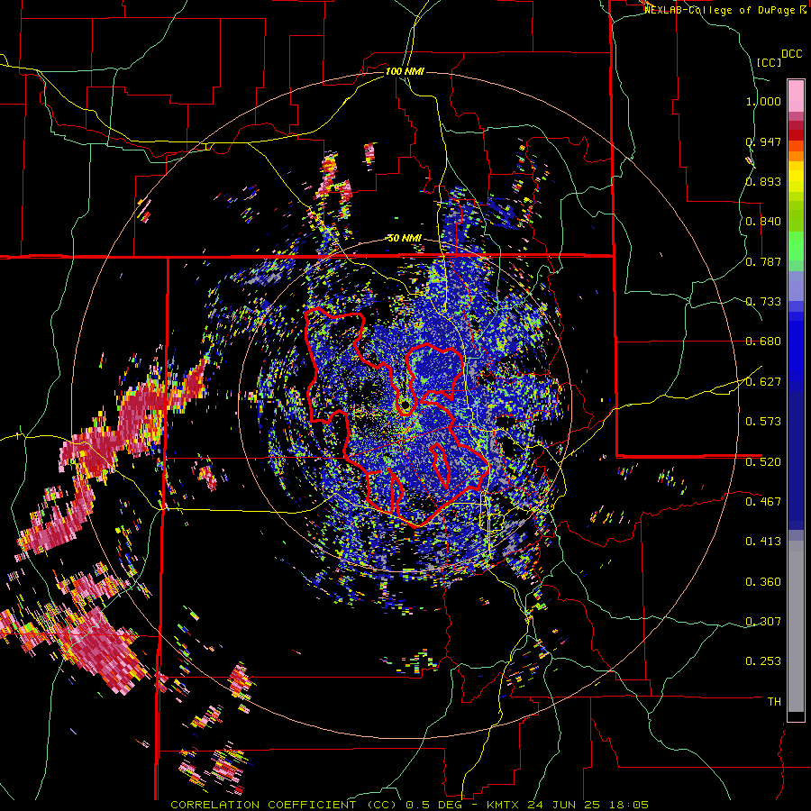Viewport: 811px width, 811px height.
Task: Click the 0.253 scale value
Action: pos(763,661)
